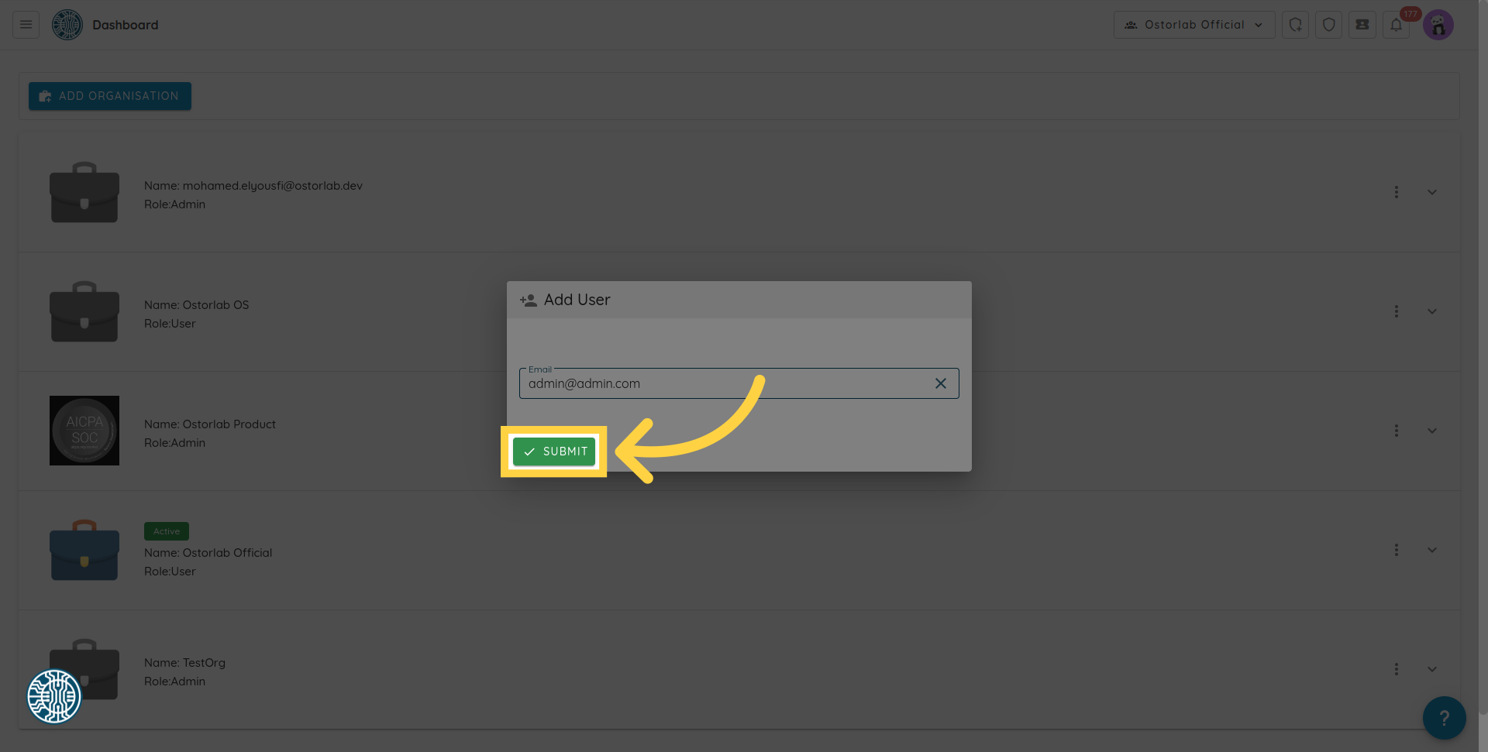Open three-dot menu for mohamed.elyousfi organisation

pyautogui.click(x=1397, y=192)
